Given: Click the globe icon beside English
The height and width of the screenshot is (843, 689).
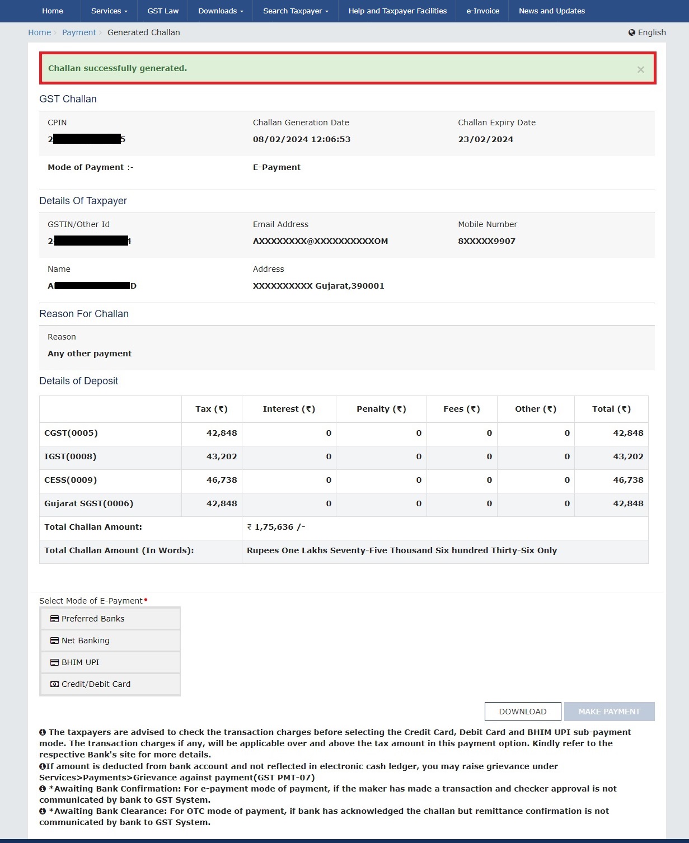Looking at the screenshot, I should (x=632, y=32).
